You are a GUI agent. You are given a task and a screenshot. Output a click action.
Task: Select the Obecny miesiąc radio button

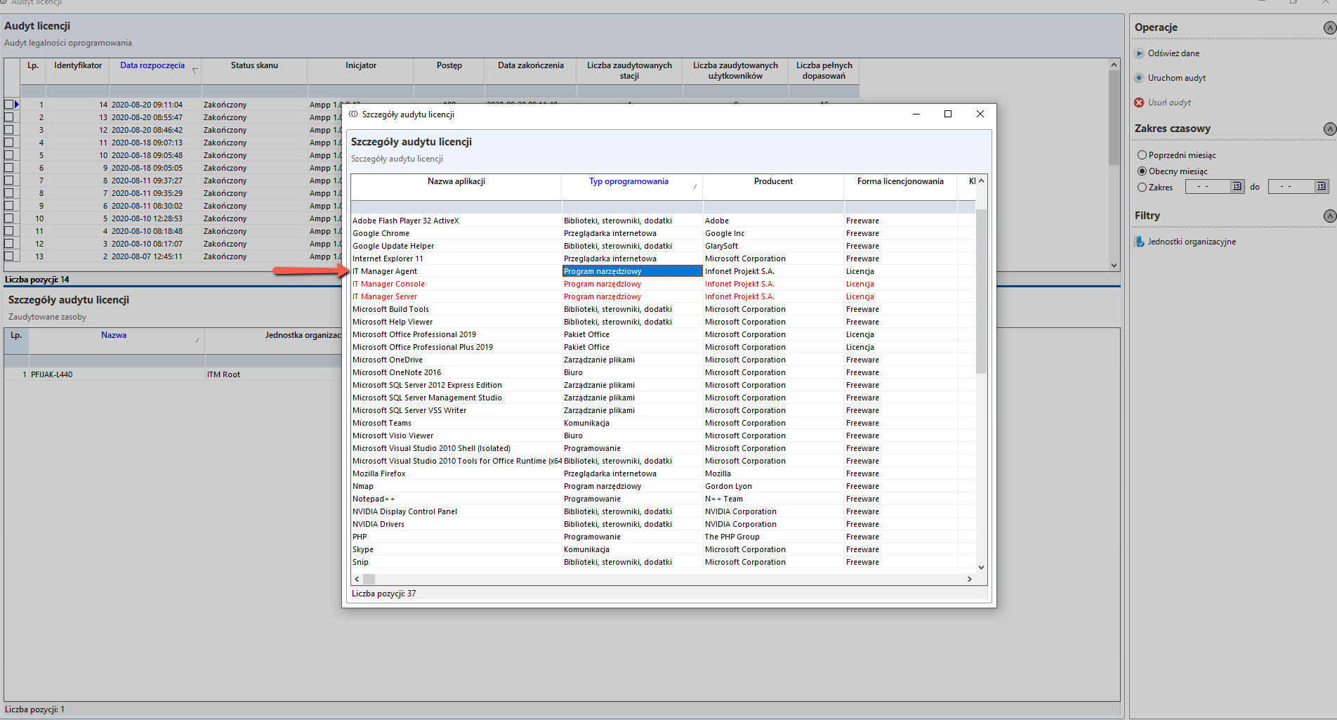click(x=1142, y=171)
